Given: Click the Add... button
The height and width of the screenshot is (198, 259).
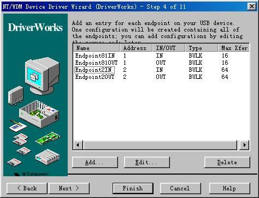Looking at the screenshot, I should tap(95, 162).
